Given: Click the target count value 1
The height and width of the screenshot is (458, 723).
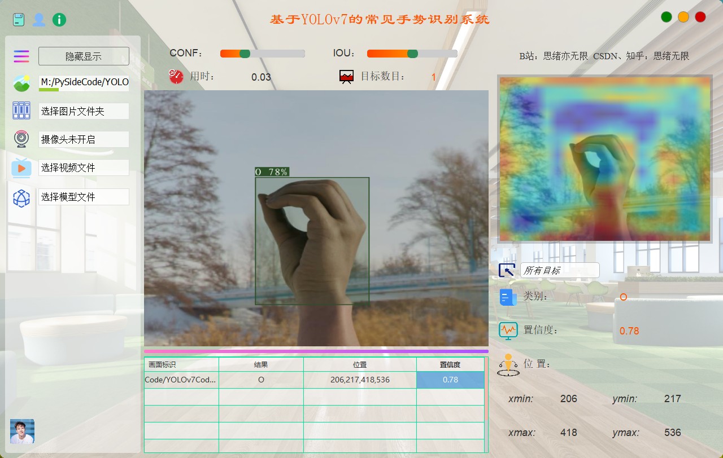Looking at the screenshot, I should pos(433,77).
